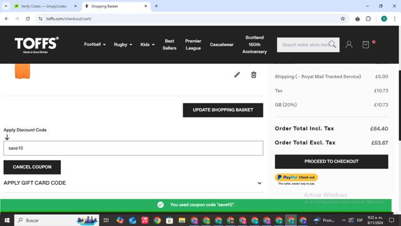View site information icon in address bar
The image size is (401, 226).
pyautogui.click(x=40, y=19)
